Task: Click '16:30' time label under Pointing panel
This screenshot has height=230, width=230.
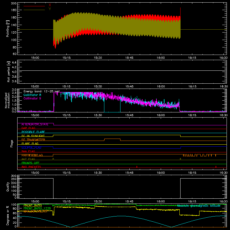Action: 223,58
